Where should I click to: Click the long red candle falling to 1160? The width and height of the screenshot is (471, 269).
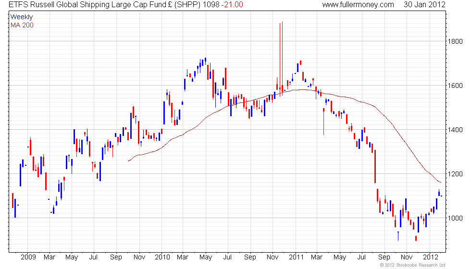(375, 167)
